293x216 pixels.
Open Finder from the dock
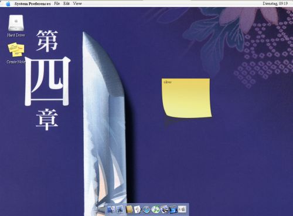[x=111, y=210]
